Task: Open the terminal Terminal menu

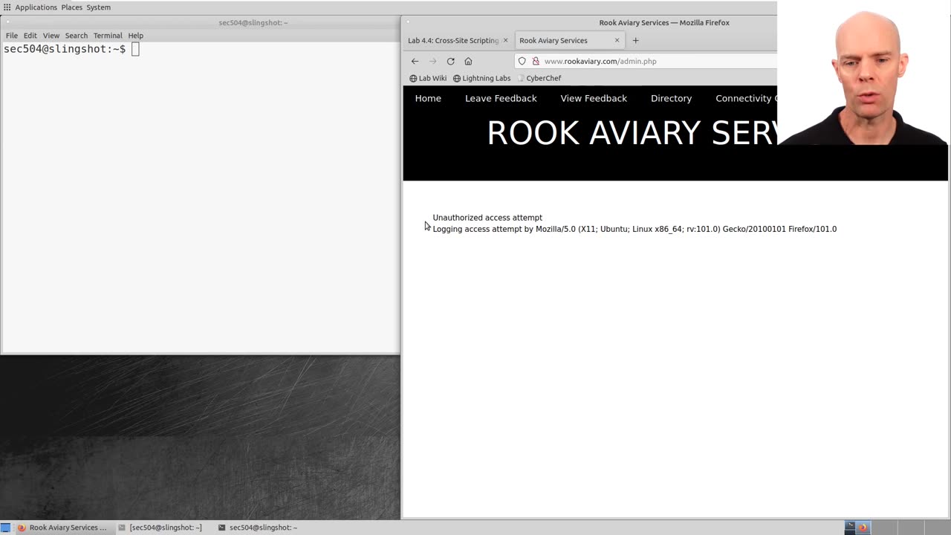Action: (x=108, y=36)
